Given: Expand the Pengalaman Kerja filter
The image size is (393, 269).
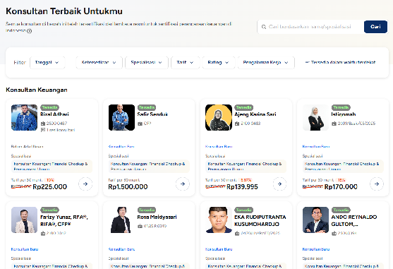Looking at the screenshot, I should pyautogui.click(x=266, y=62).
